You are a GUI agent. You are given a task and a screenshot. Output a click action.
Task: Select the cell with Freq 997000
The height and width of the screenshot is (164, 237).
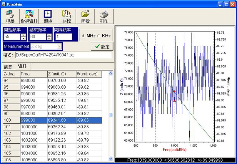pyautogui.click(x=34, y=107)
